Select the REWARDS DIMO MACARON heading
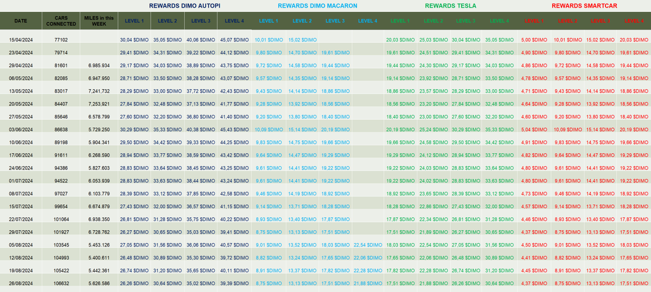Screen dimensions: 651x292 [x=317, y=5]
